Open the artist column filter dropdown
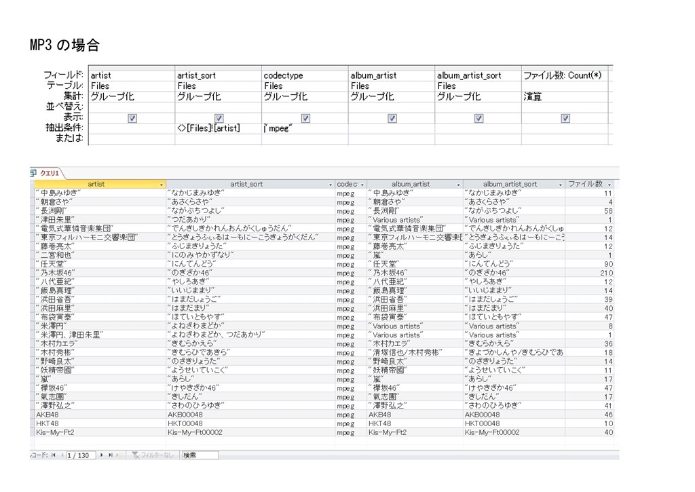 tap(162, 184)
